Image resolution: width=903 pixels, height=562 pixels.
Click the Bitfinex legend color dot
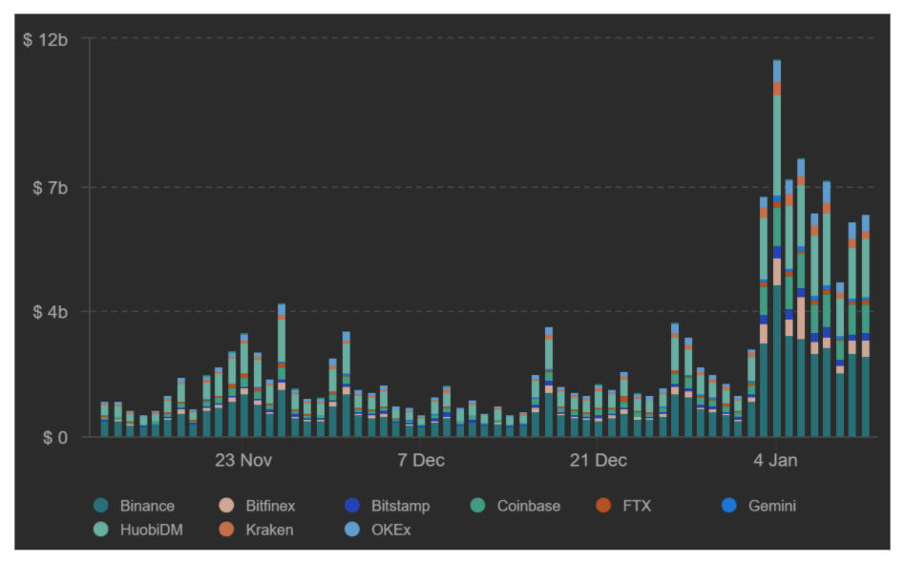(x=226, y=506)
